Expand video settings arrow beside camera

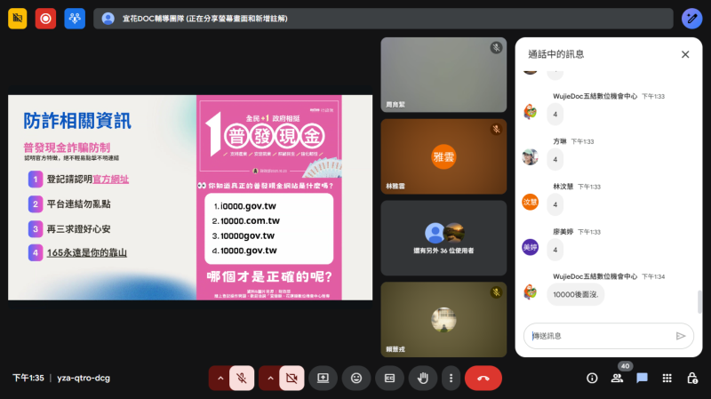tap(270, 378)
